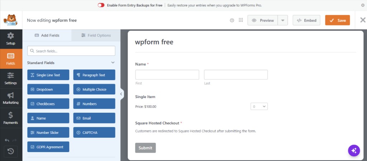Open the grid menu icon in header

(x=240, y=20)
